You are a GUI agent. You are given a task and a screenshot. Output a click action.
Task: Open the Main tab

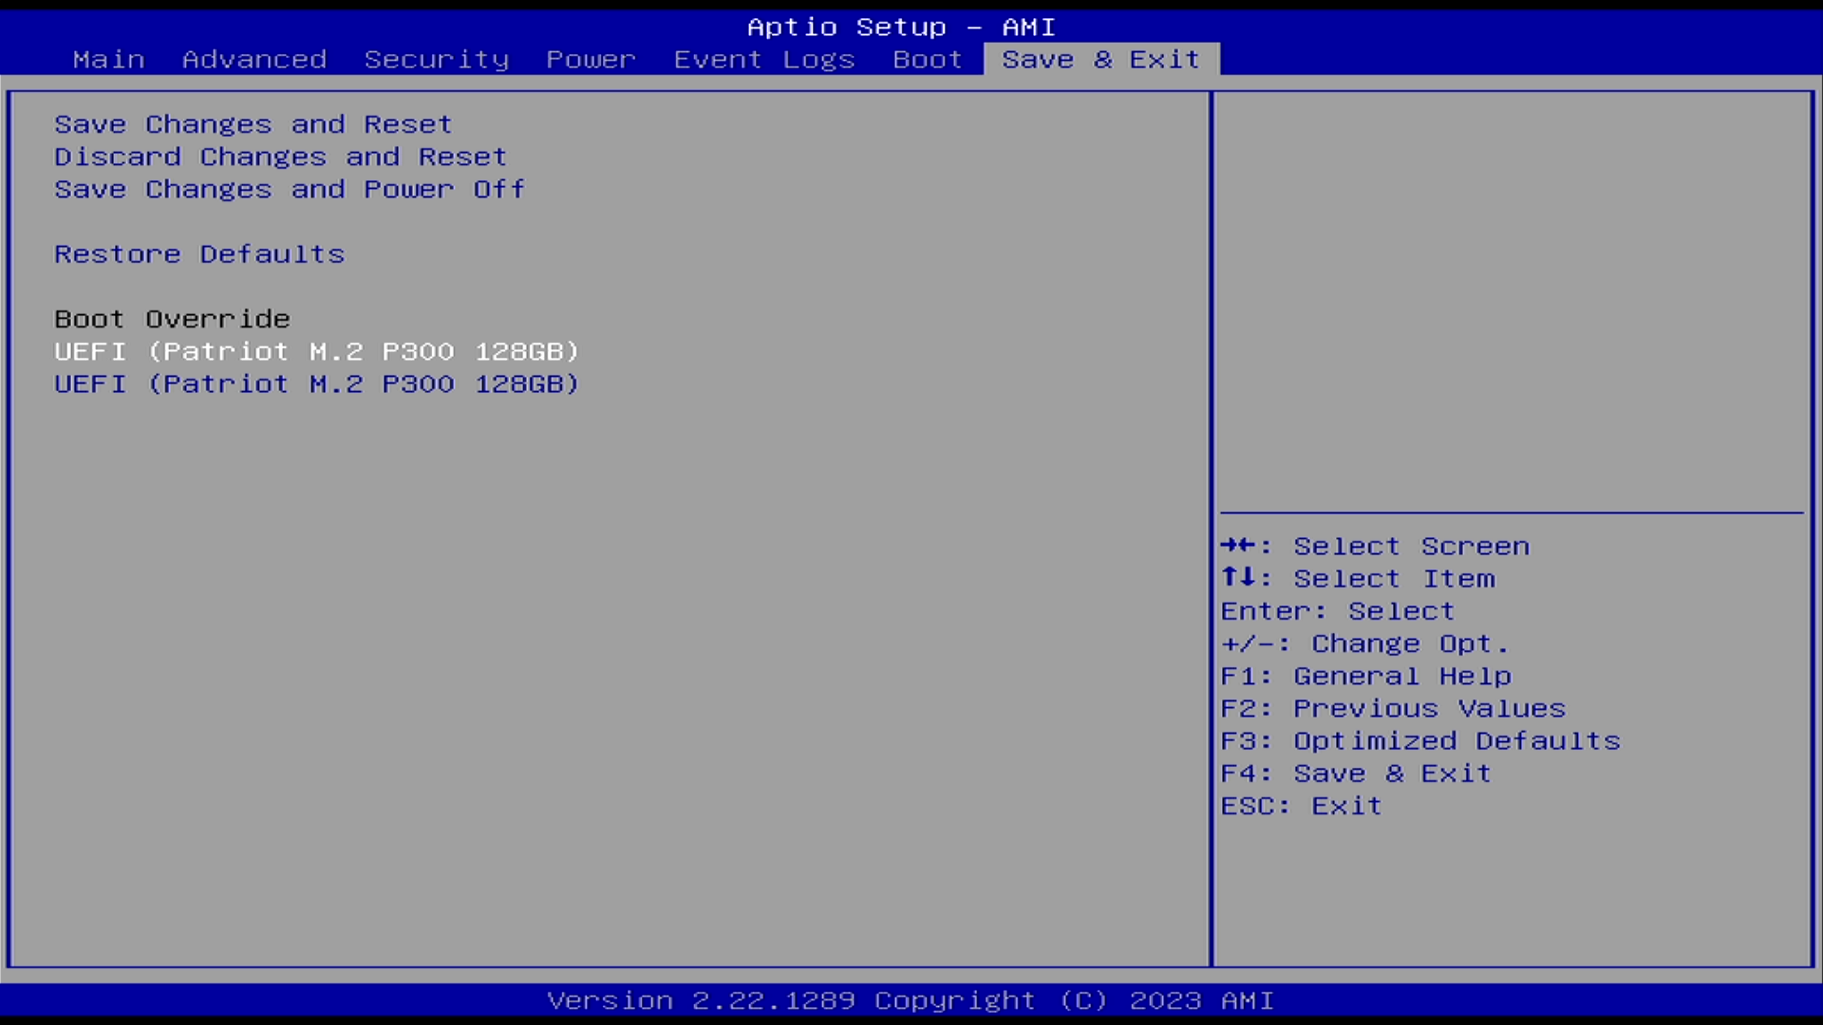pos(108,59)
